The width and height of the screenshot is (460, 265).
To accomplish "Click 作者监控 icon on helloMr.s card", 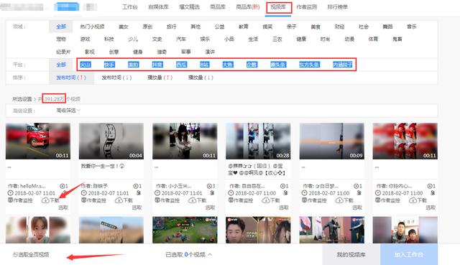I will tap(10, 200).
